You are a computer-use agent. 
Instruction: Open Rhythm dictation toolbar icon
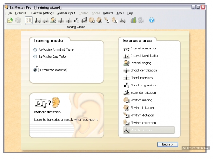[107, 20]
